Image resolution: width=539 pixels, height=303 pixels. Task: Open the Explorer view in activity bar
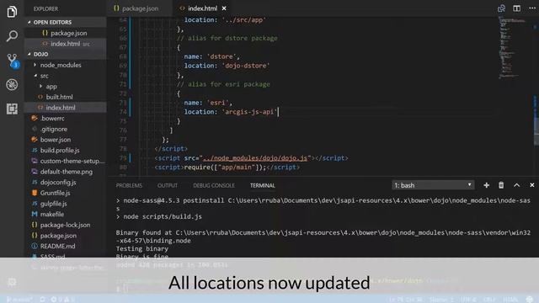click(x=12, y=11)
